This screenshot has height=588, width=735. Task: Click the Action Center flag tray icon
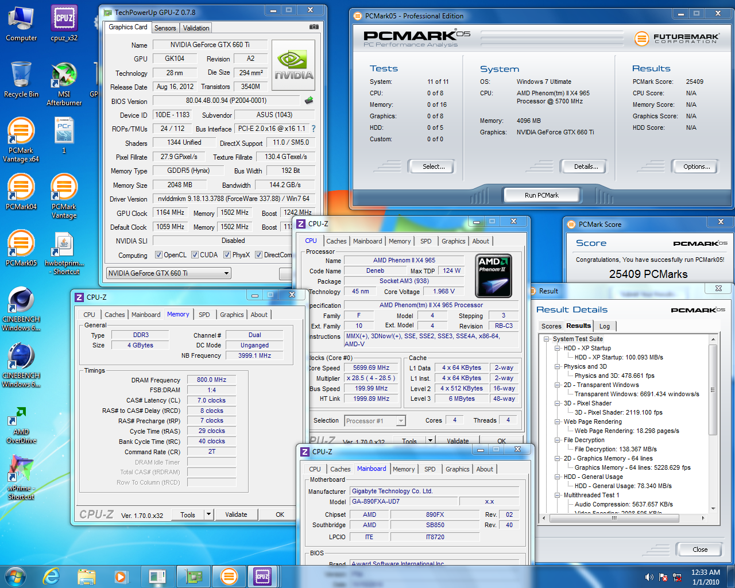pyautogui.click(x=663, y=577)
